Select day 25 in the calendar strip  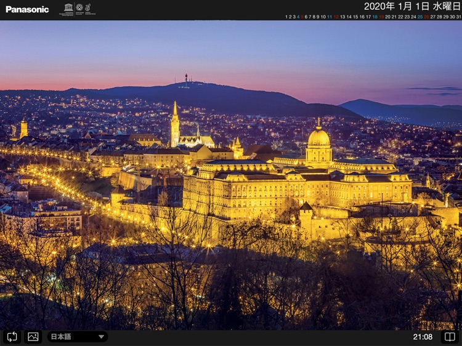[x=420, y=17]
